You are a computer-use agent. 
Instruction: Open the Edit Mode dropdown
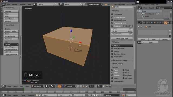38,86
